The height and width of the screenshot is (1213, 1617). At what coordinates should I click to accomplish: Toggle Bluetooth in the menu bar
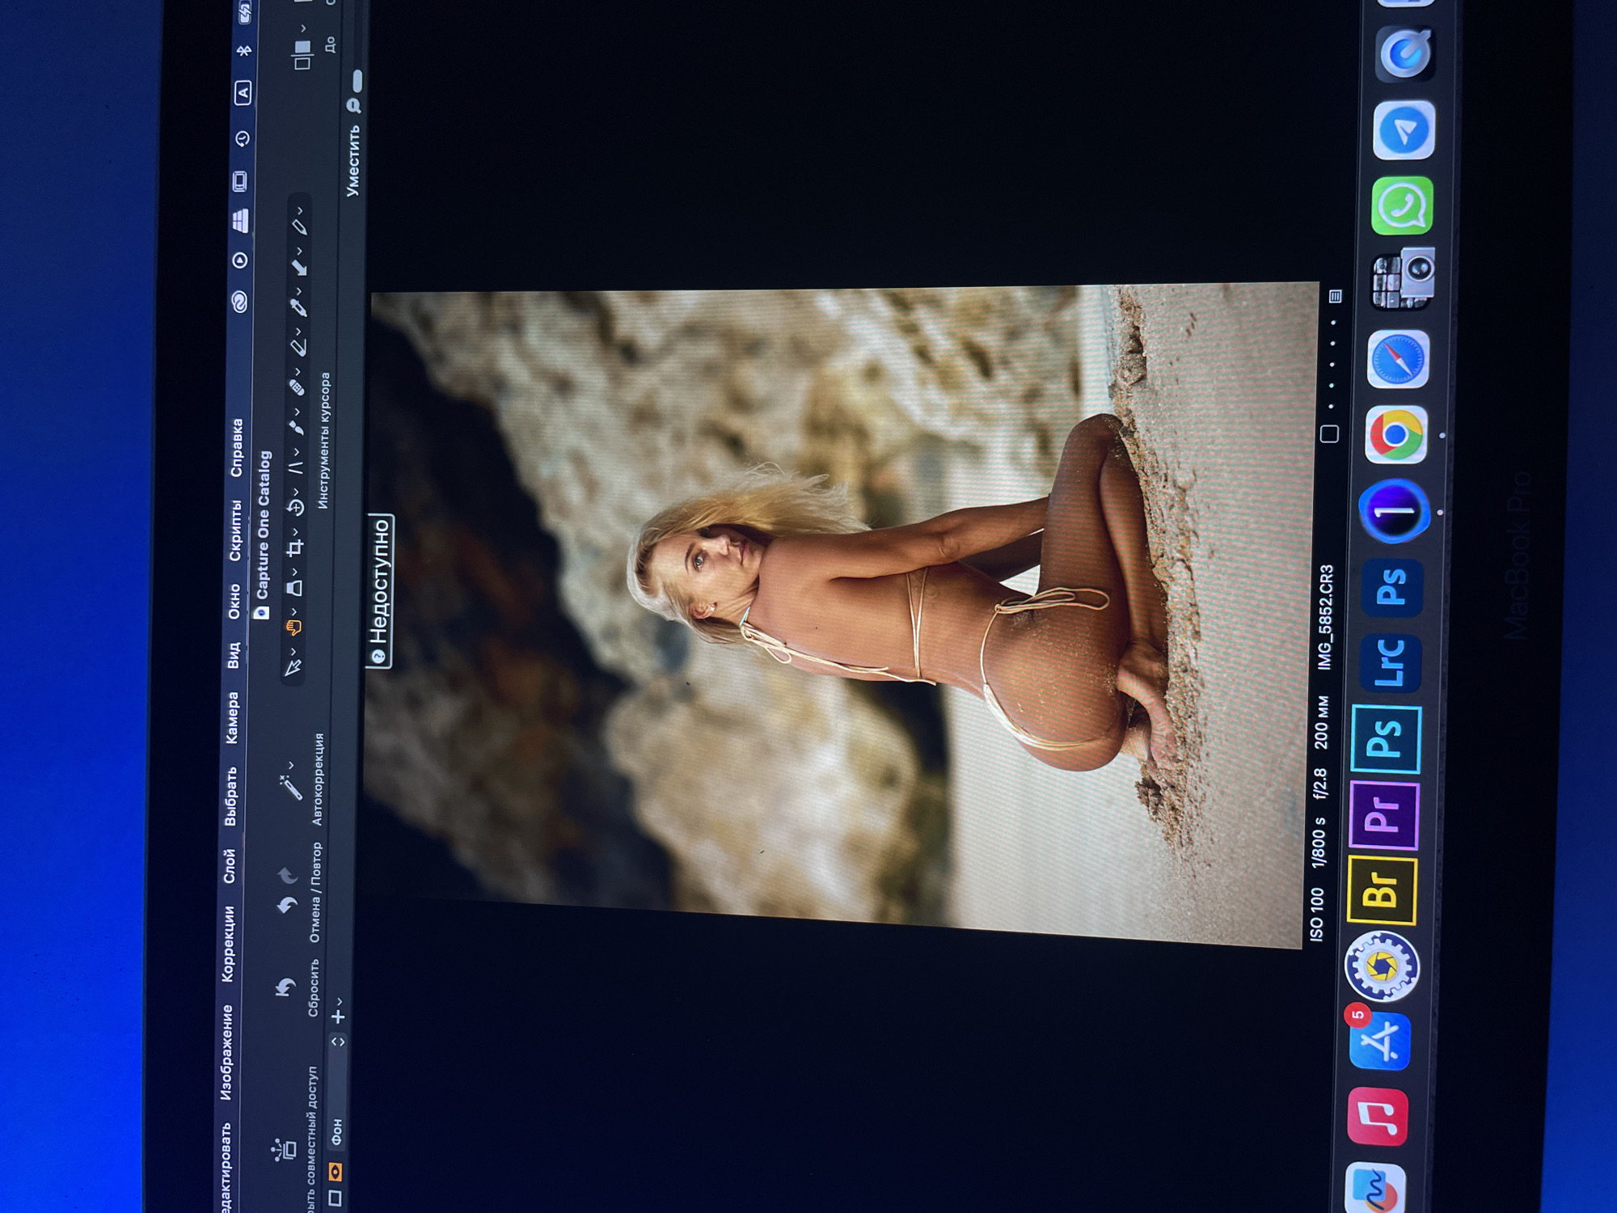[x=243, y=51]
